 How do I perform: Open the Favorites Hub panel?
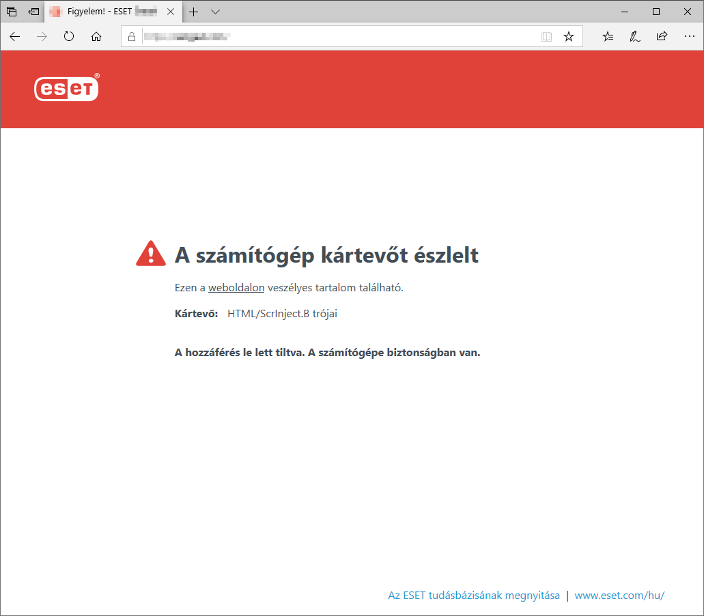point(608,36)
